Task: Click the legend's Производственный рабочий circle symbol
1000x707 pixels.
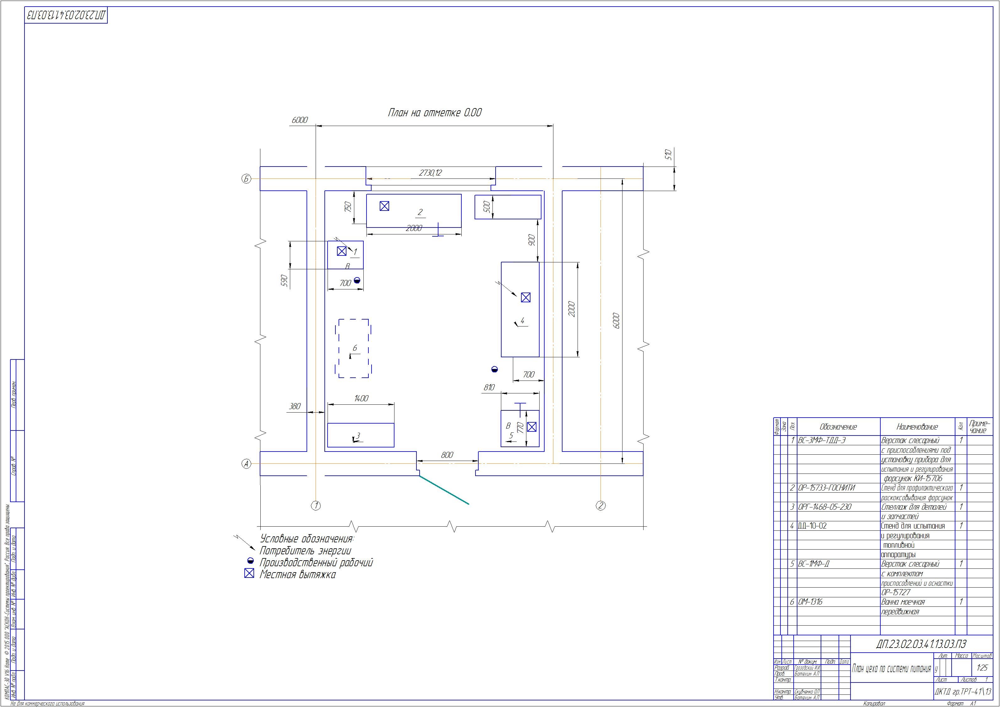Action: (x=250, y=561)
